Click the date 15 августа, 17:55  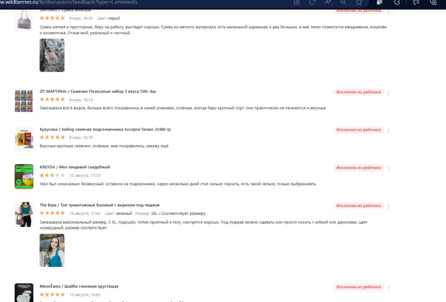[x=85, y=176]
